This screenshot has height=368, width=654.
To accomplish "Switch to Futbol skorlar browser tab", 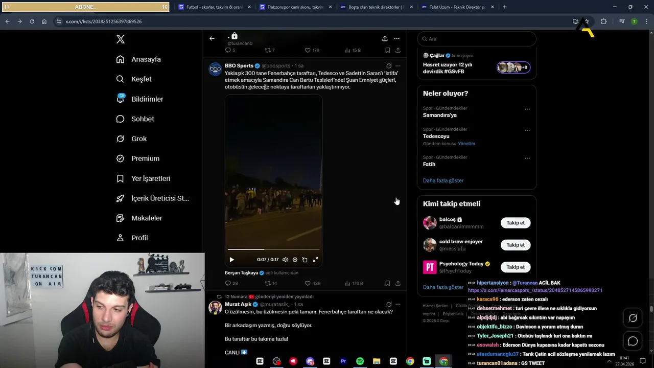I will pyautogui.click(x=214, y=7).
